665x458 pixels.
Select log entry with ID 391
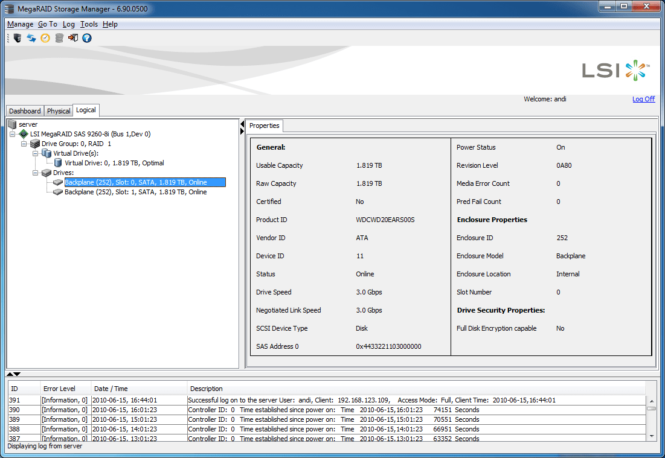coord(327,400)
